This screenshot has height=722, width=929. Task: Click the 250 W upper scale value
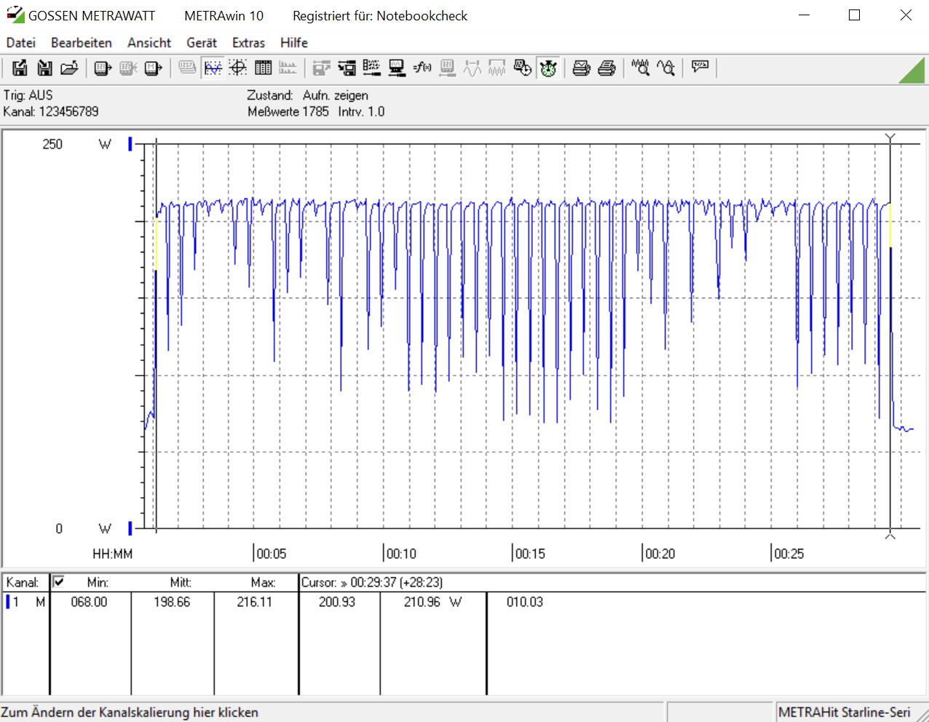[x=52, y=144]
